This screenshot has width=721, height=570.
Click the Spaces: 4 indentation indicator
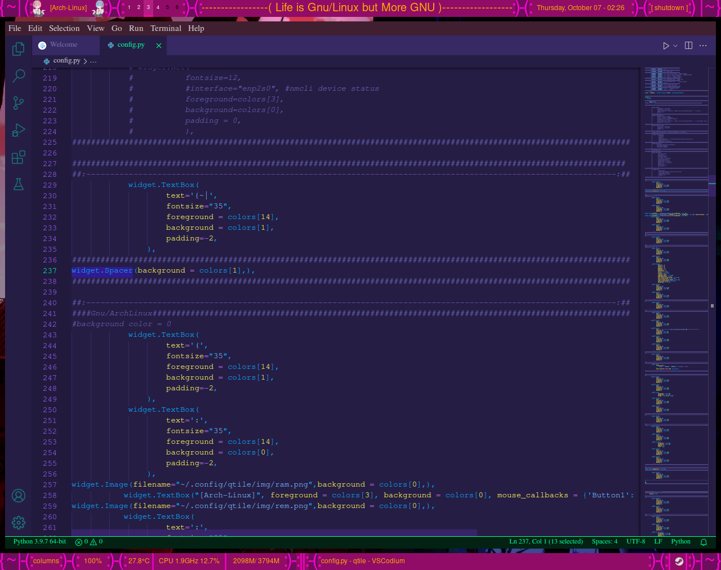pyautogui.click(x=604, y=541)
